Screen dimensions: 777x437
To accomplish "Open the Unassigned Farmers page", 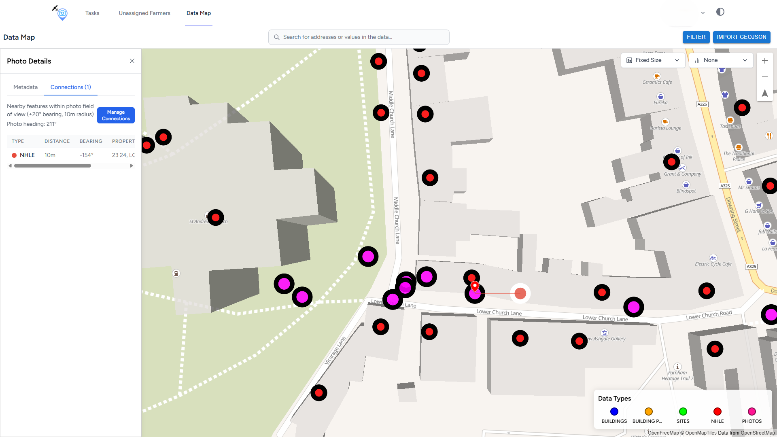I will click(x=144, y=13).
